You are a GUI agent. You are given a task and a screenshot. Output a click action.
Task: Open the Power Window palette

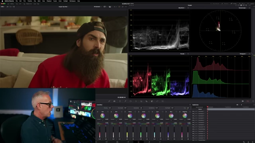131,101
